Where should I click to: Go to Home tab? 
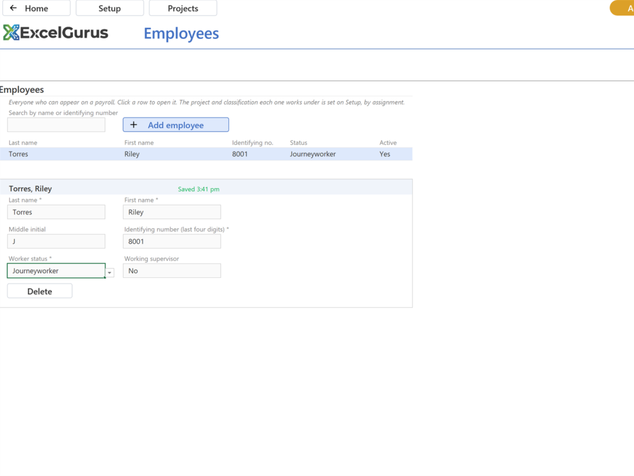click(x=37, y=8)
